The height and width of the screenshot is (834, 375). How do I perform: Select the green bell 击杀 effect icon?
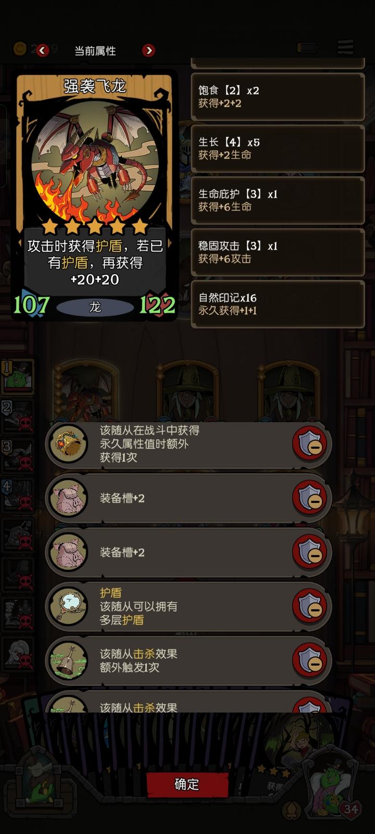pos(69,660)
